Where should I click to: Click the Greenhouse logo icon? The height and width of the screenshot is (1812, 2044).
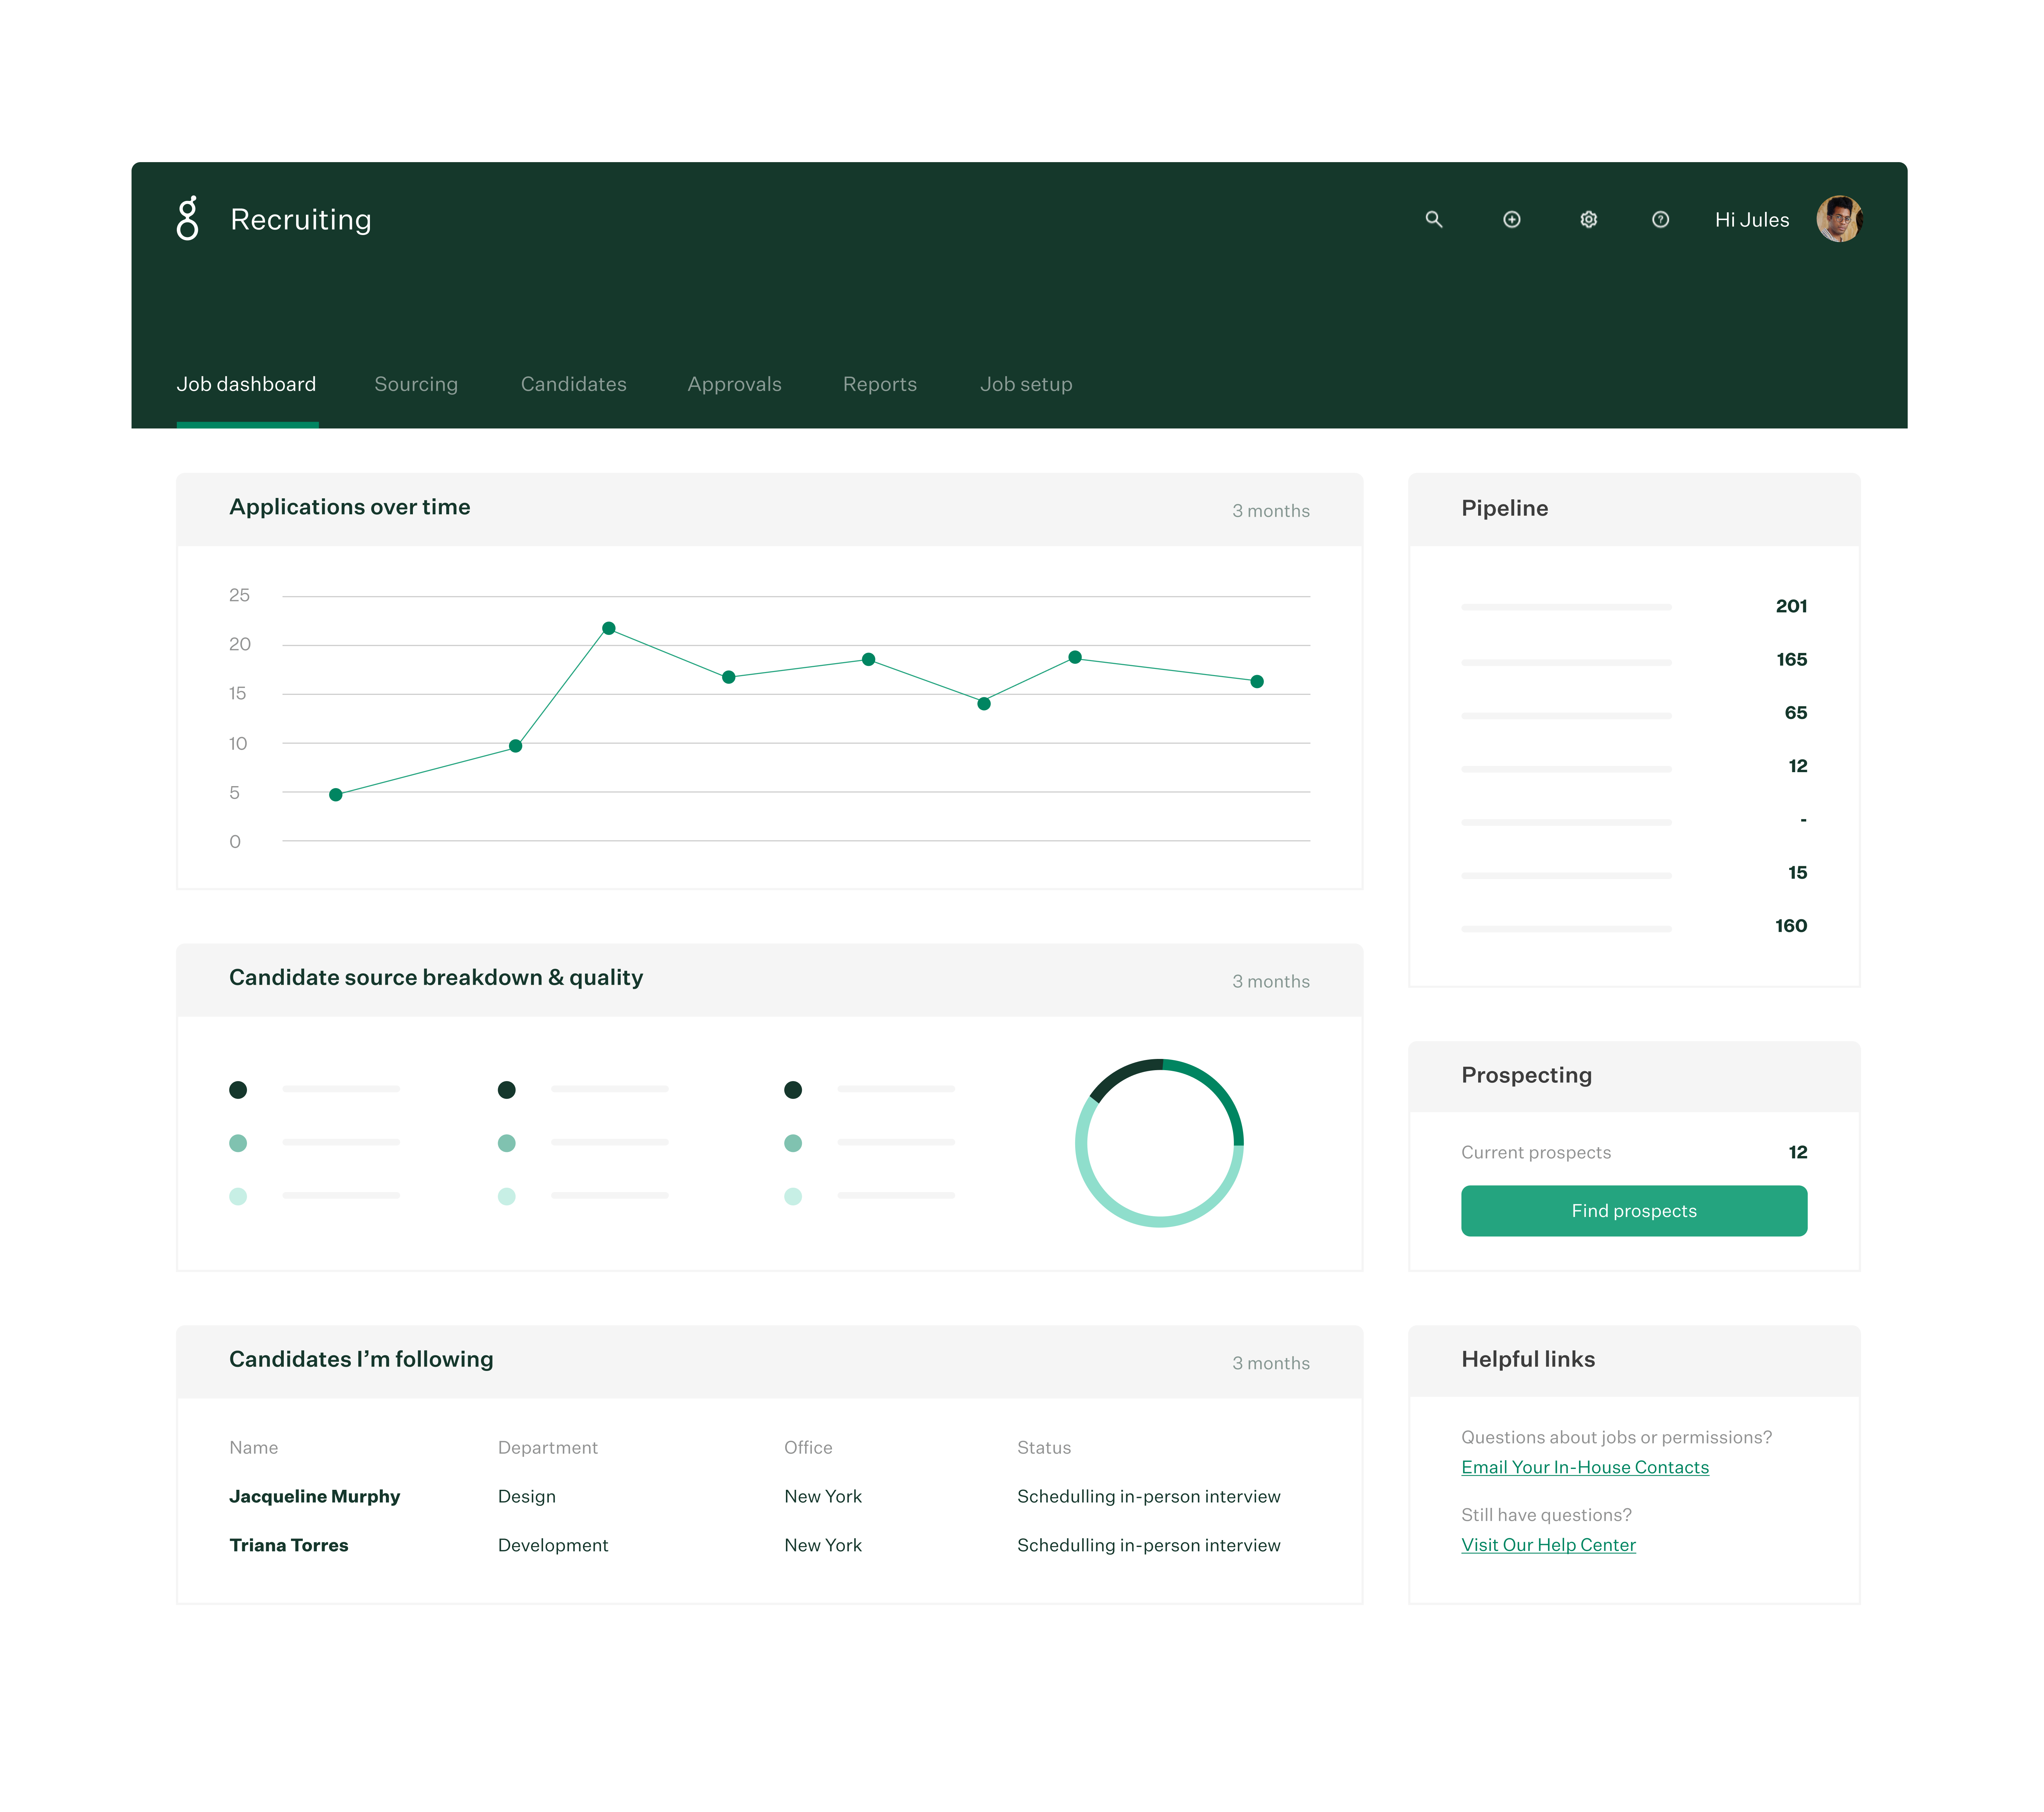(x=187, y=218)
